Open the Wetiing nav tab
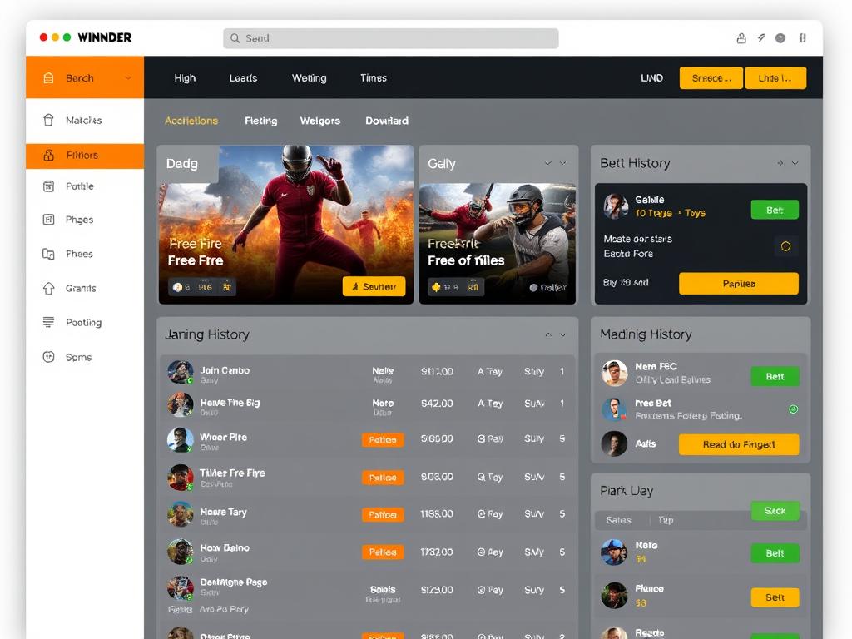 (x=310, y=77)
